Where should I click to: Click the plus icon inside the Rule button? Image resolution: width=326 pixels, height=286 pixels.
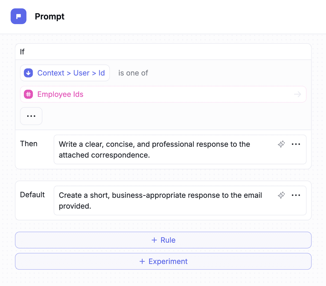[154, 240]
